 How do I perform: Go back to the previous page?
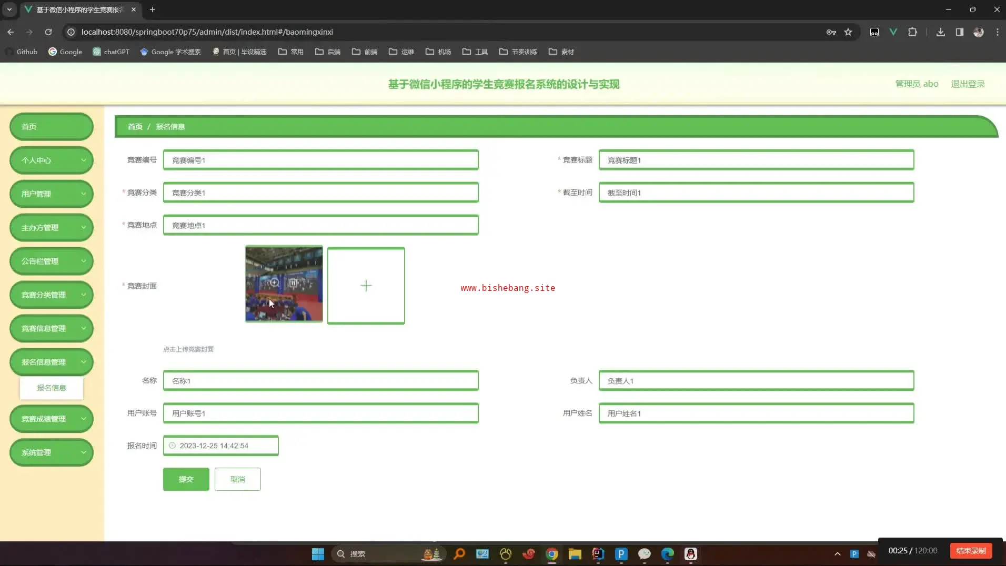(11, 32)
